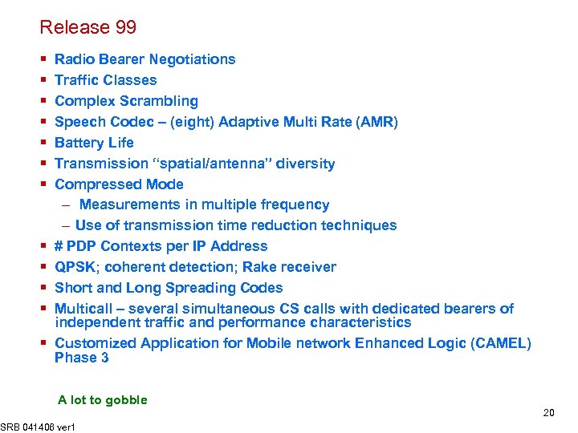Screen dimensions: 578x433
Task: Click the slide number 20
Action: 548,413
